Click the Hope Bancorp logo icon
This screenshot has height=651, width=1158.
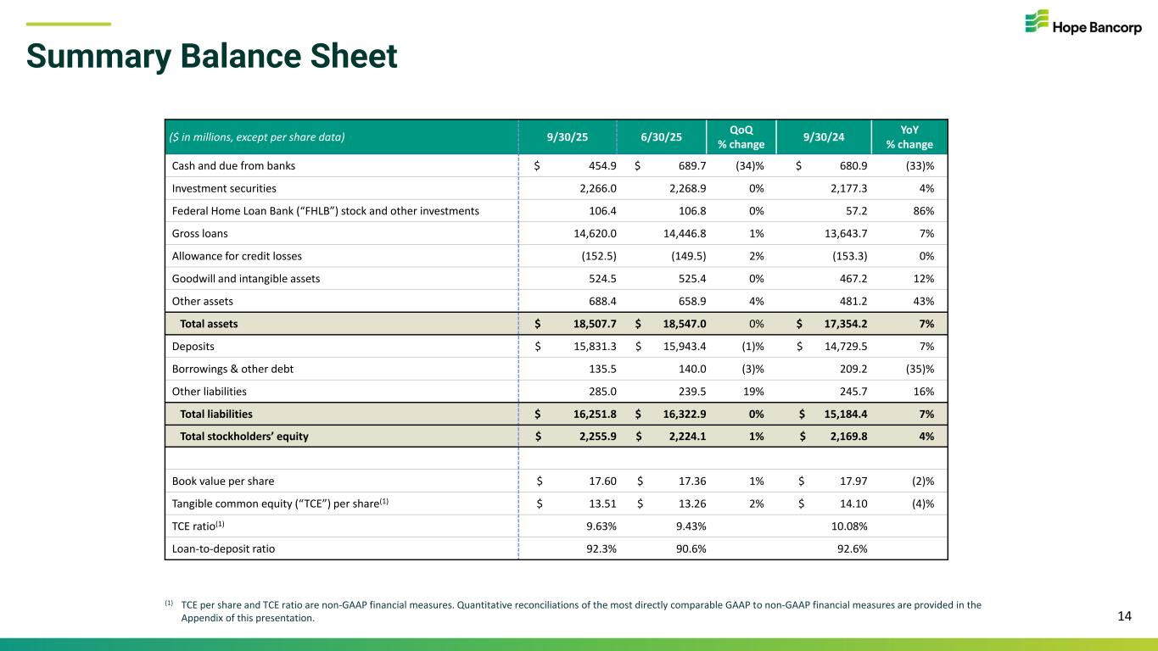[x=1036, y=22]
